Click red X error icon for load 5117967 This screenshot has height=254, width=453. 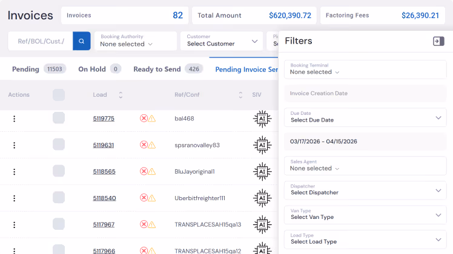pyautogui.click(x=144, y=224)
